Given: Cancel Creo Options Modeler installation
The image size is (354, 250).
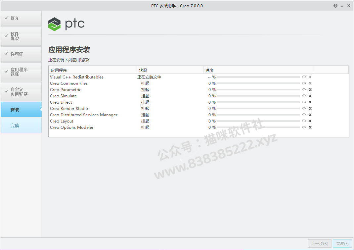Looking at the screenshot, I should (310, 127).
